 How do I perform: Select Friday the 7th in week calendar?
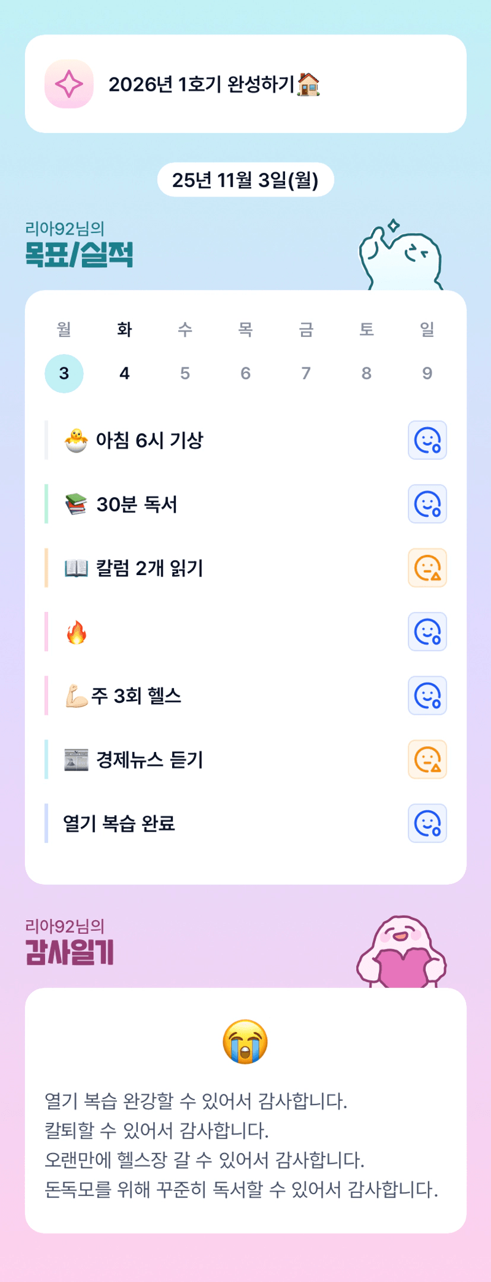click(x=306, y=374)
